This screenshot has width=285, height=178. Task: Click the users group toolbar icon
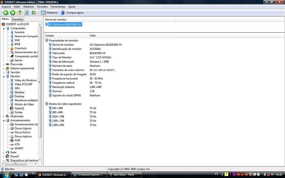(x=33, y=13)
